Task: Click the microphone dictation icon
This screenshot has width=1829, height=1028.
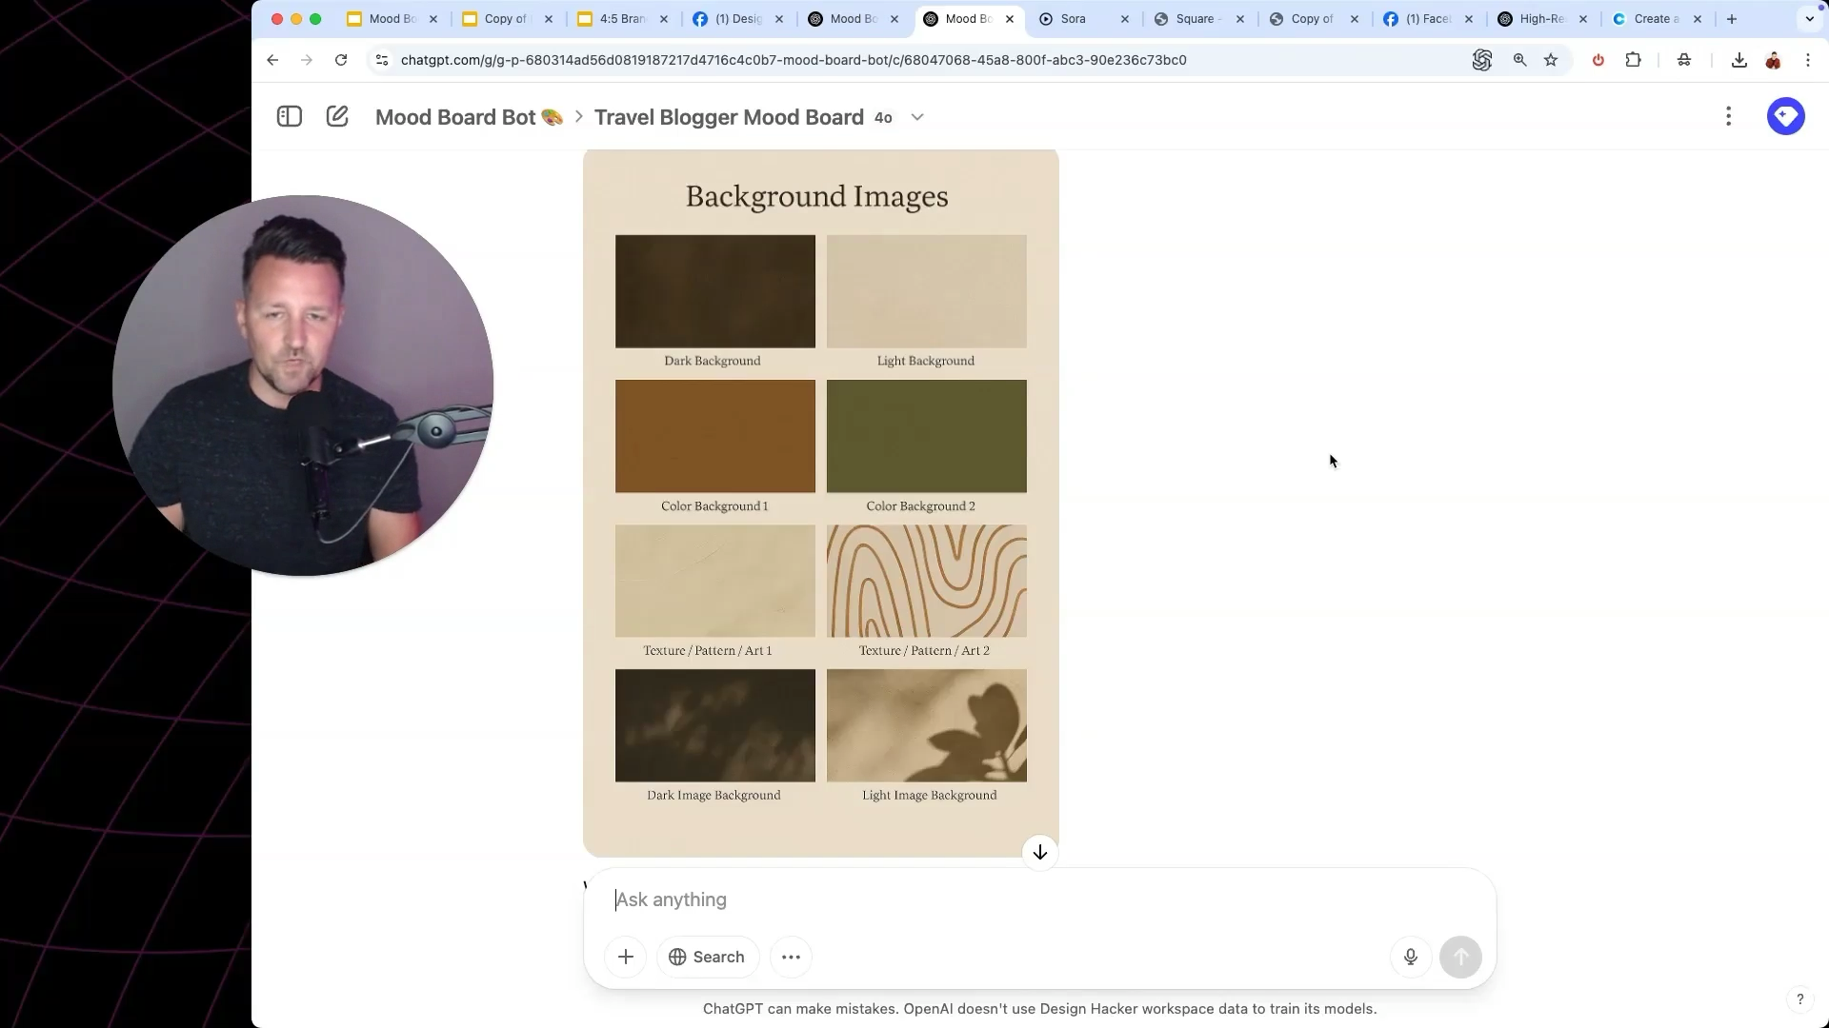Action: (x=1410, y=957)
